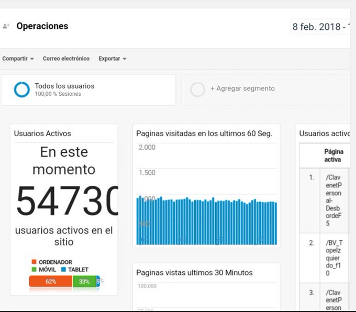Open the Compartir dropdown
The image size is (356, 312).
tap(18, 59)
